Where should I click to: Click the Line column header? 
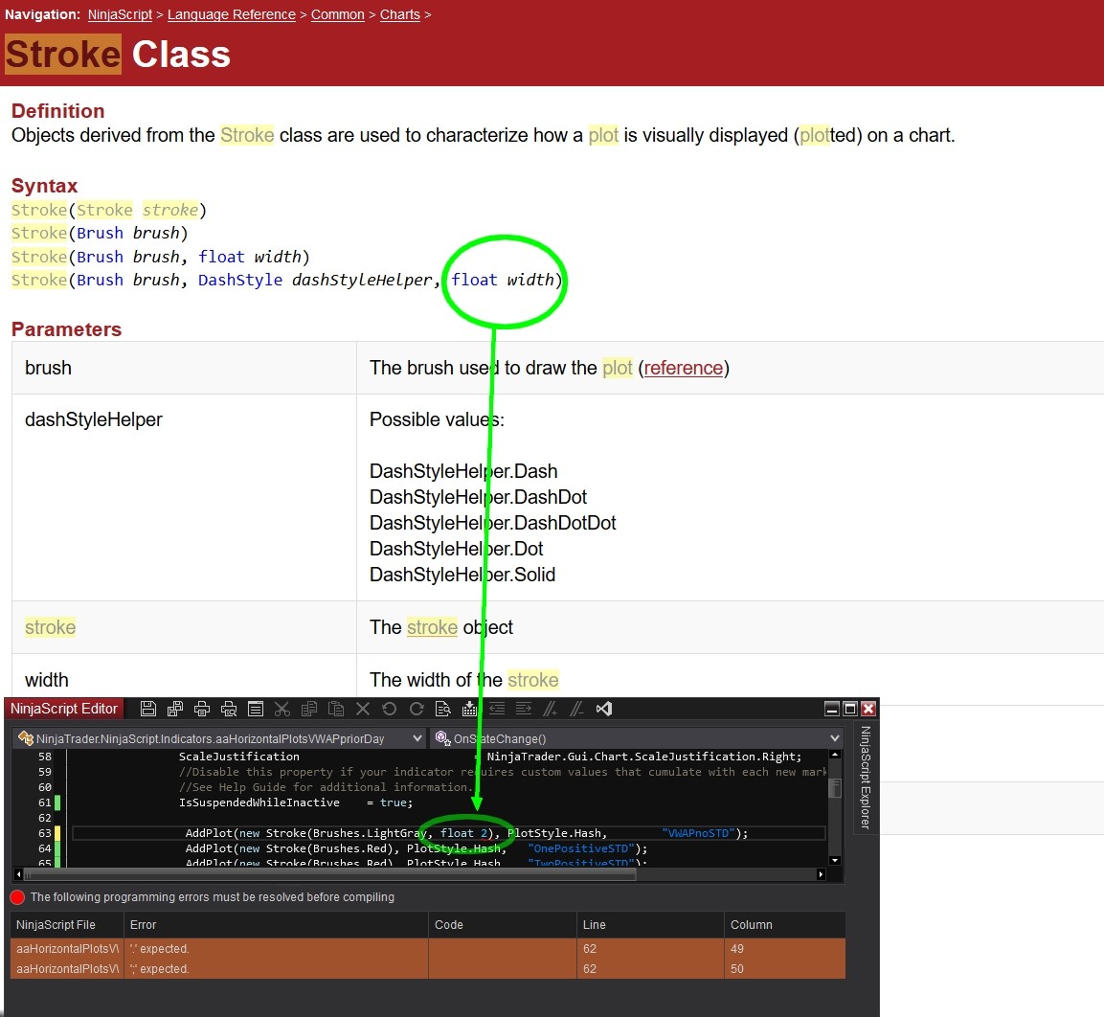click(x=650, y=925)
